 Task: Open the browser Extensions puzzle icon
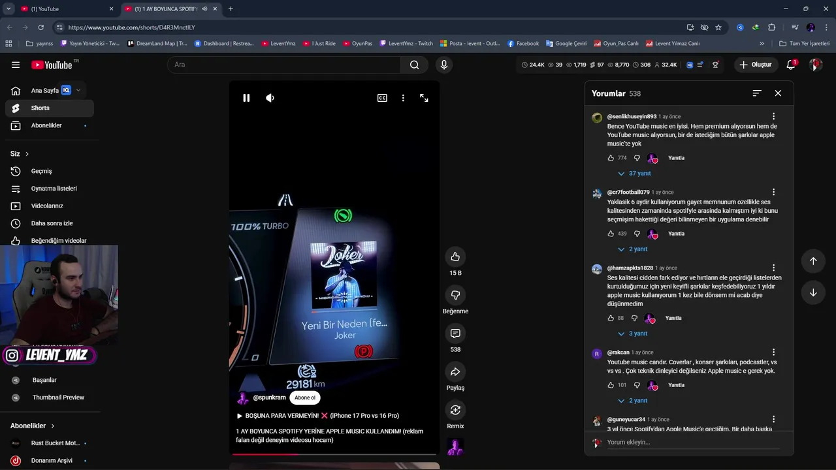(771, 27)
